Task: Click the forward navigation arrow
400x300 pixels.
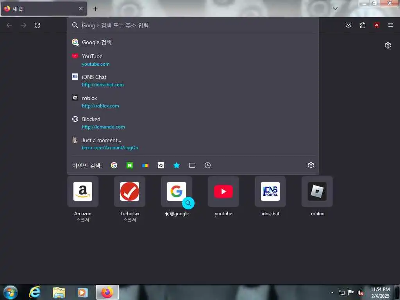Action: click(x=23, y=25)
